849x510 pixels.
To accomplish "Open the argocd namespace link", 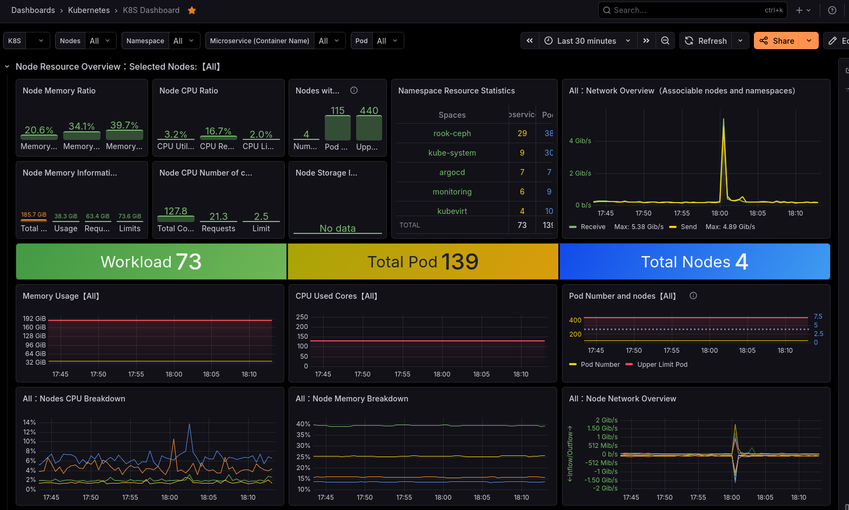I will (452, 172).
